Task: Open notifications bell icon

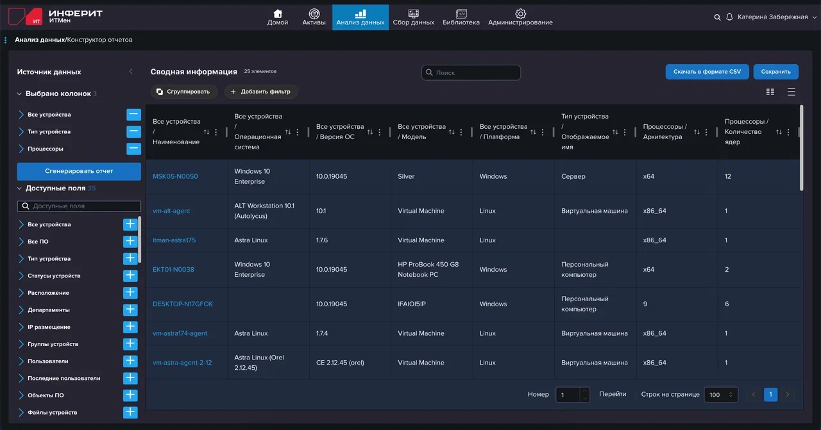Action: (729, 17)
